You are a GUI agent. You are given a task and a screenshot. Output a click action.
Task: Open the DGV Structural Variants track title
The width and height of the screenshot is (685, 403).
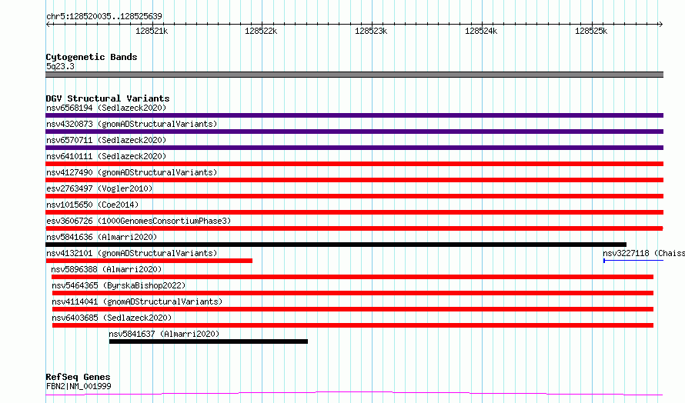(108, 98)
